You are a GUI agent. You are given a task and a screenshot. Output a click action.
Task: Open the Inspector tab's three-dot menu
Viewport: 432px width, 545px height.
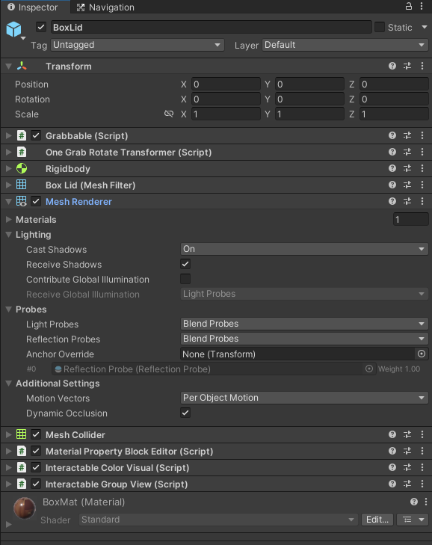(x=422, y=6)
